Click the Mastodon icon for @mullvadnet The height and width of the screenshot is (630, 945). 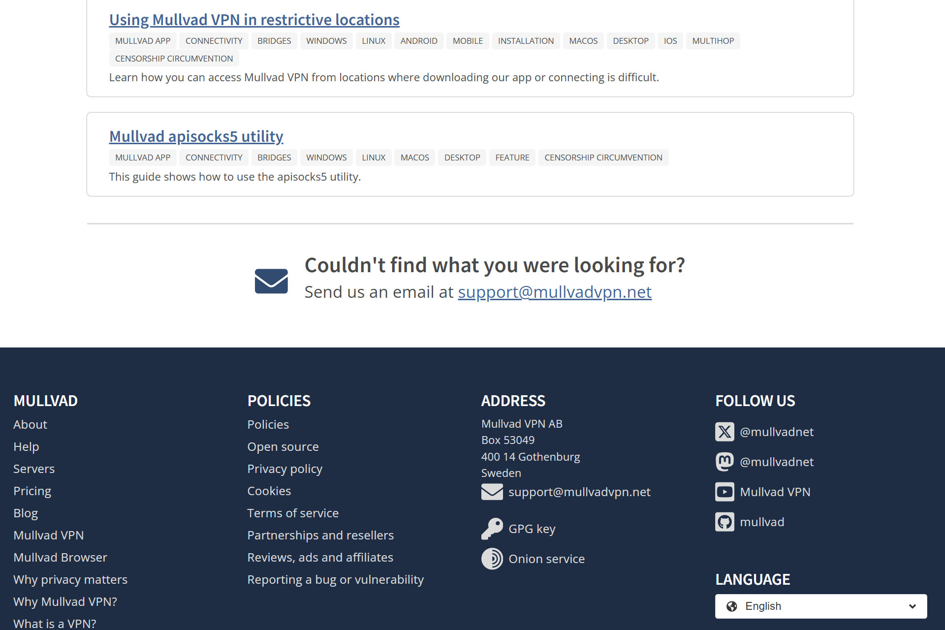click(725, 461)
